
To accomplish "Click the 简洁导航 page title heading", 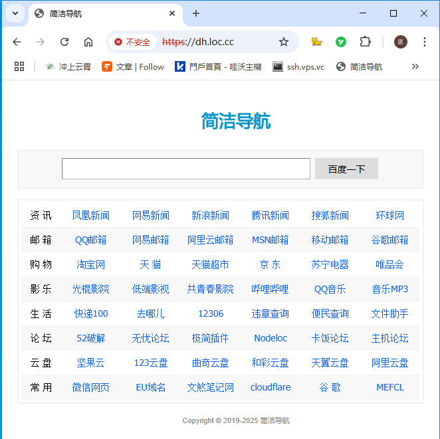I will [x=236, y=121].
